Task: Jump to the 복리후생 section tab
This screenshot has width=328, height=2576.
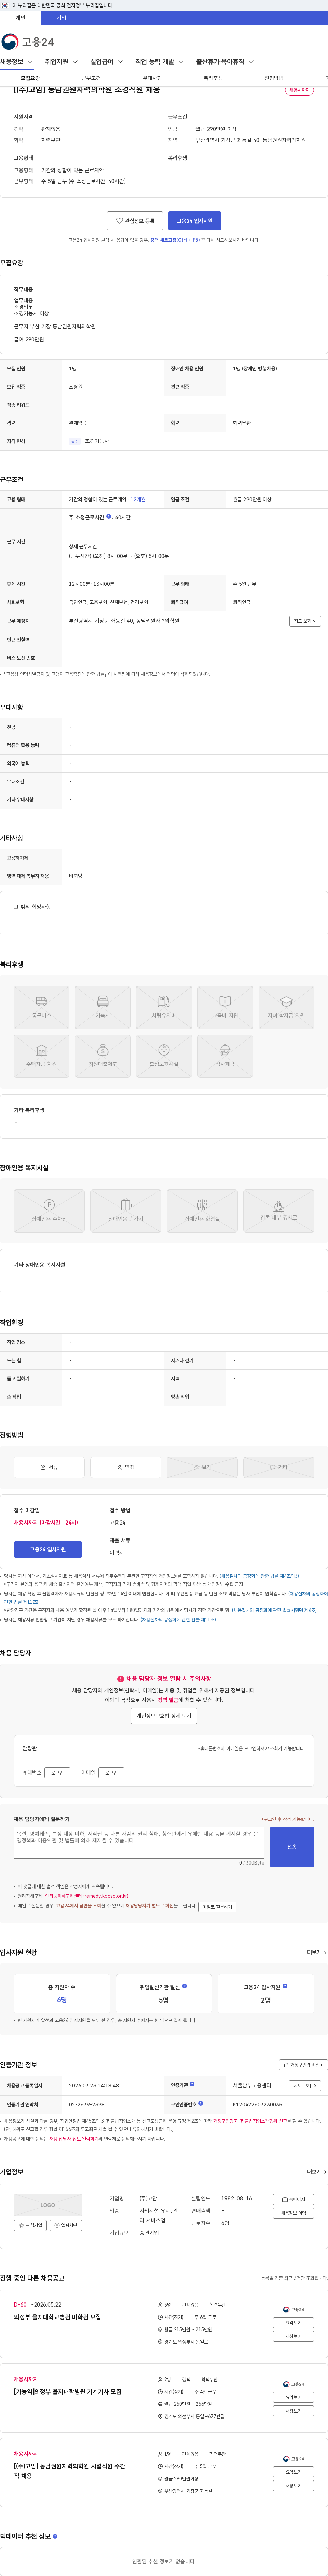Action: [213, 78]
